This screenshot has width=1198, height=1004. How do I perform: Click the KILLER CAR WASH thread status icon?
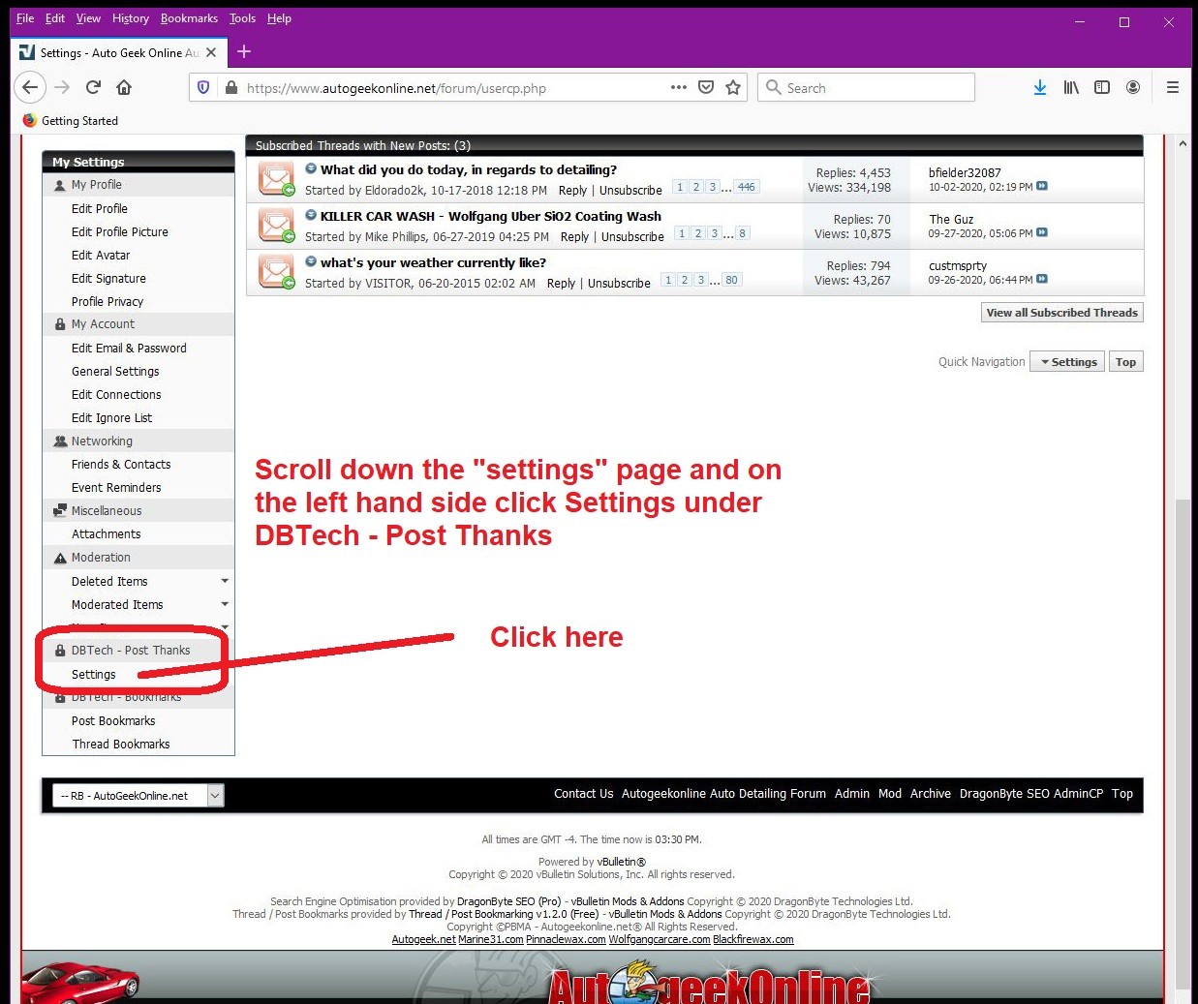(x=276, y=226)
